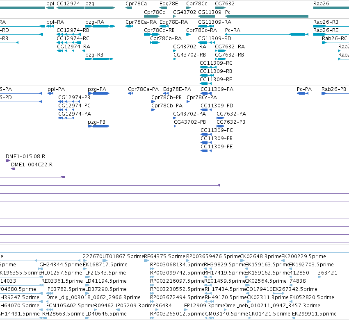Click the Rab26-RE transcript label
Screen dimensions: 349x320
click(326, 30)
